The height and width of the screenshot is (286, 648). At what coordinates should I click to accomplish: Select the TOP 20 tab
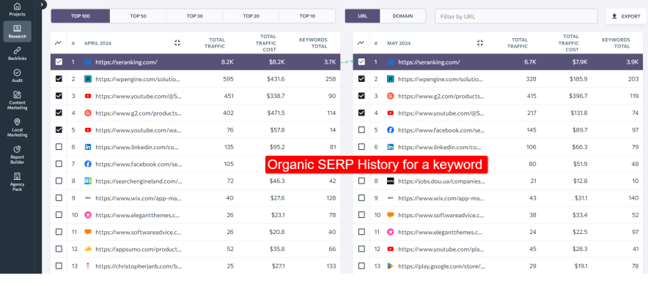[x=251, y=16]
